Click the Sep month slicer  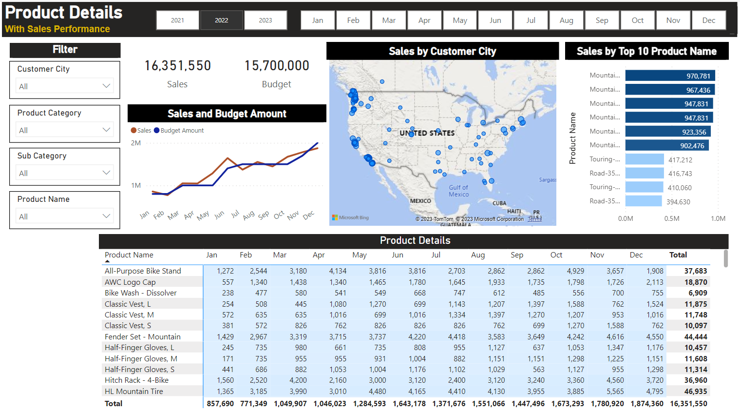click(602, 20)
